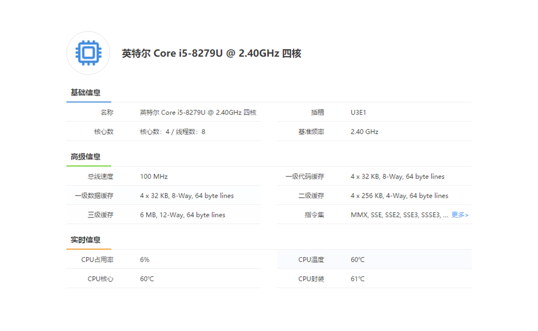
Task: Click the 总线速度 value 100 MHz
Action: coord(154,176)
